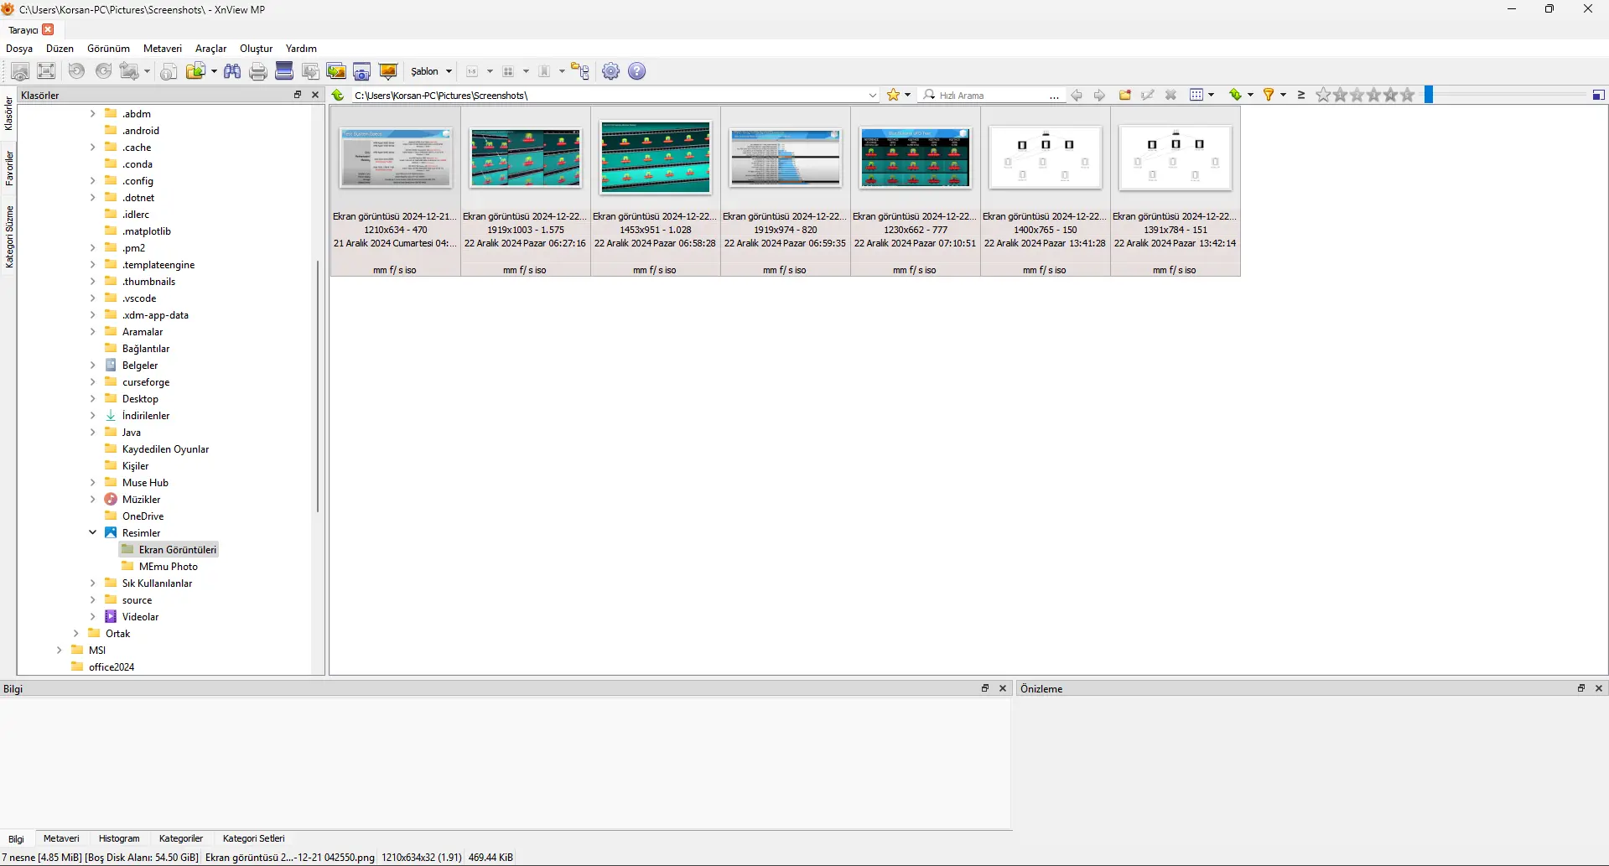The image size is (1609, 866).
Task: Click the folder tree sync icon
Action: pyautogui.click(x=580, y=71)
